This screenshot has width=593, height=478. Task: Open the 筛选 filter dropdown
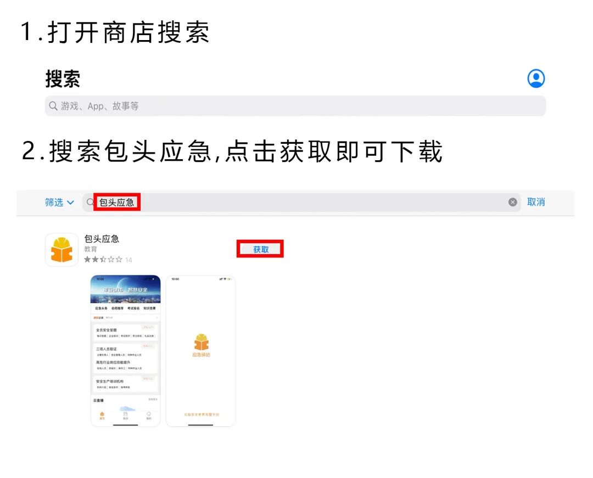(59, 203)
